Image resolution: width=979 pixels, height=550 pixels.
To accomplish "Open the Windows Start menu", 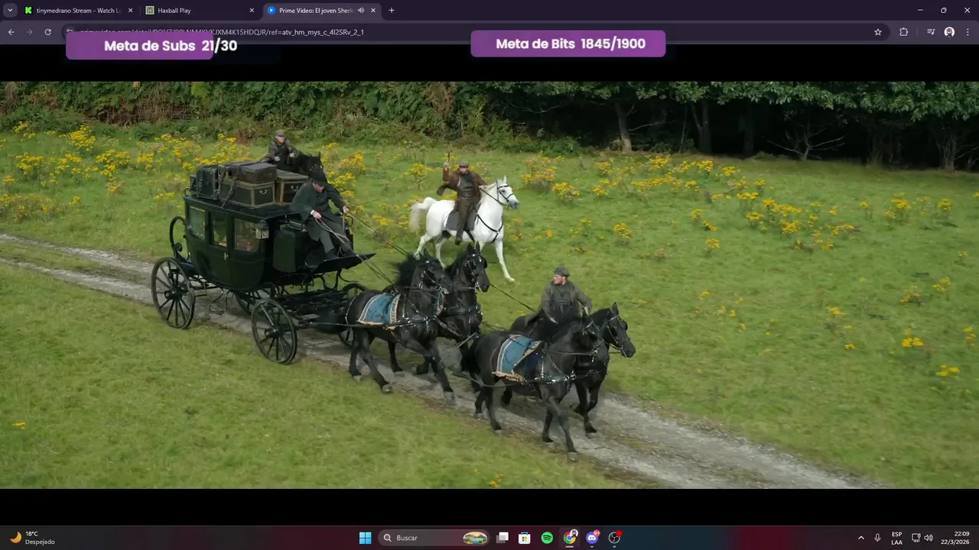I will click(x=366, y=538).
